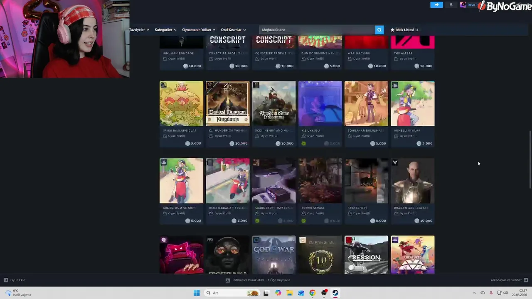Screen dimensions: 532x299
Task: Click the Steam icon in the taskbar
Action: [335, 293]
